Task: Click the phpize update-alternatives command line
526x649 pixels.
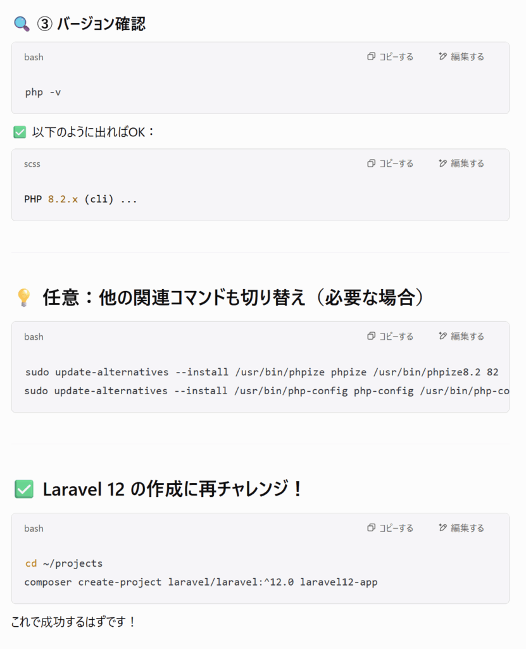Action: tap(262, 372)
